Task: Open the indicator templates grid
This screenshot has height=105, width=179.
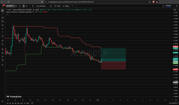Action: pyautogui.click(x=51, y=6)
